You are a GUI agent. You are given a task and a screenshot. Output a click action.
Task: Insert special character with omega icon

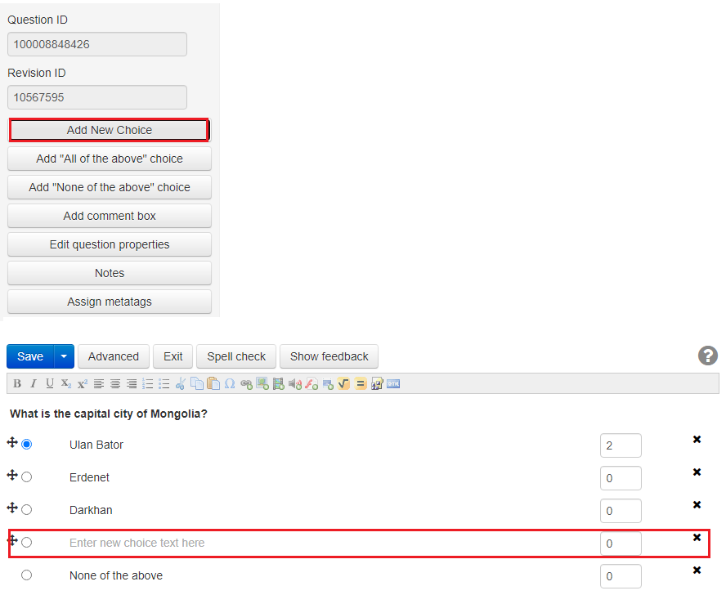click(230, 383)
